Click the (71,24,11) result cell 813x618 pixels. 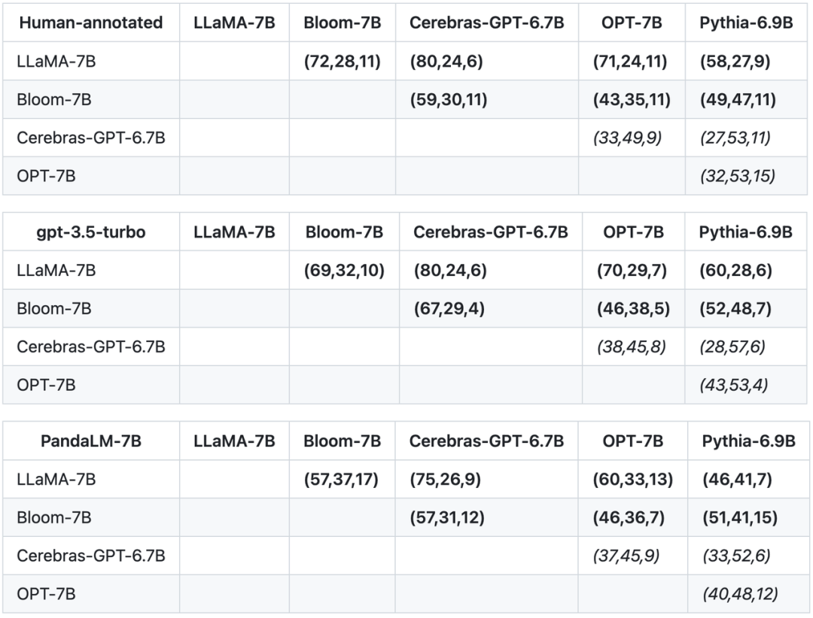pyautogui.click(x=632, y=62)
